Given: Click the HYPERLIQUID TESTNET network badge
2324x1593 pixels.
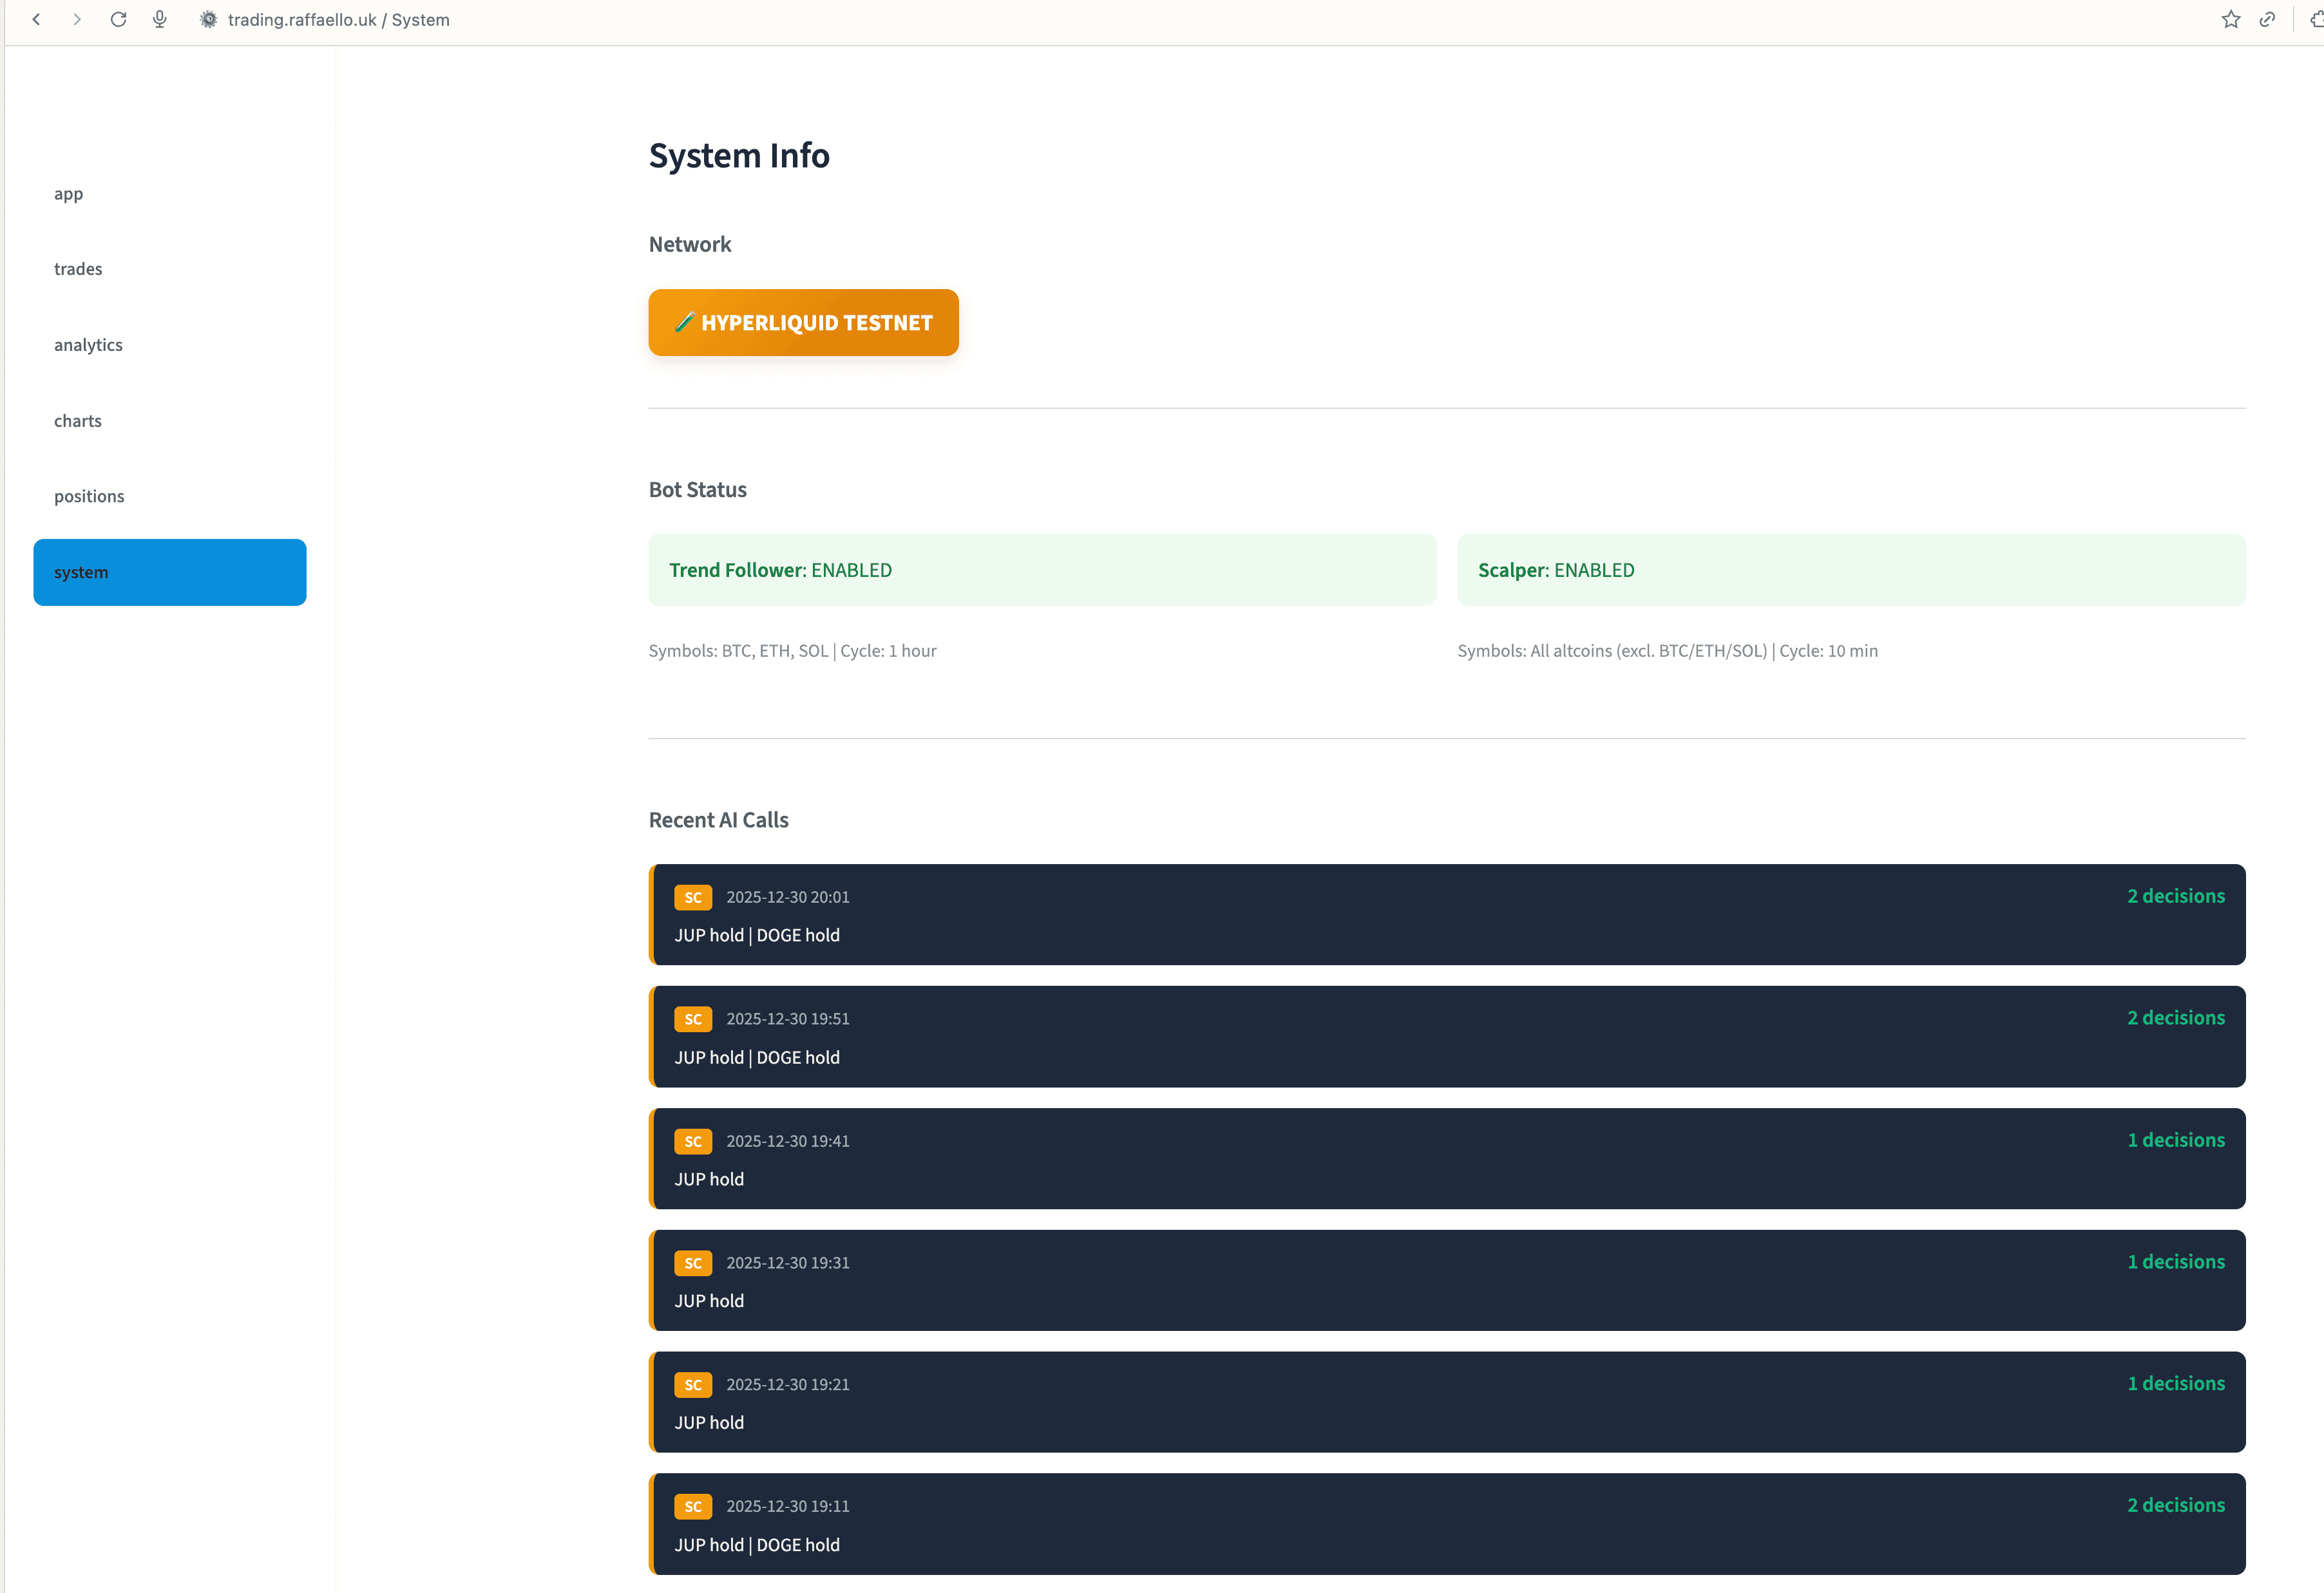Looking at the screenshot, I should click(x=803, y=322).
